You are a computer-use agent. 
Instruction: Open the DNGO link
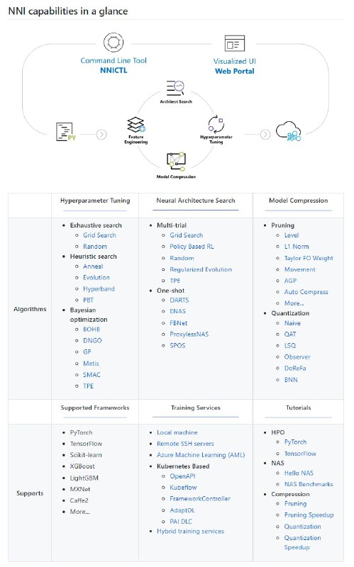(x=92, y=340)
